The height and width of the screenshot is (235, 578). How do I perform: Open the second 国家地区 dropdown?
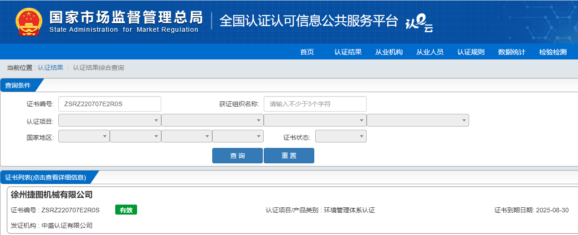click(x=135, y=136)
